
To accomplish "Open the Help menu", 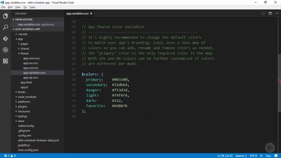I will click(32, 7).
